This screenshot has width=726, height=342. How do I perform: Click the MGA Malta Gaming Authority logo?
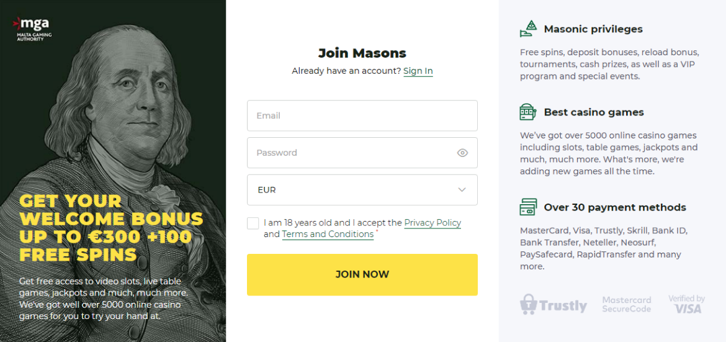pos(34,29)
